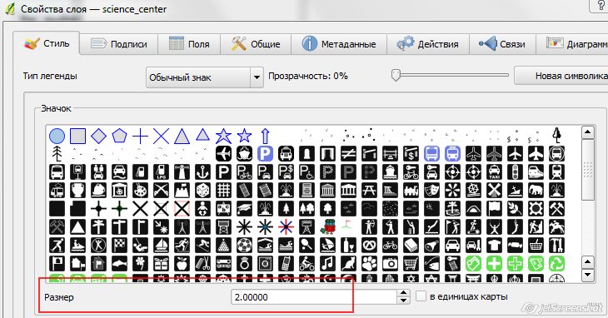Pick the taxi symbol
The height and width of the screenshot is (318, 608).
click(495, 171)
